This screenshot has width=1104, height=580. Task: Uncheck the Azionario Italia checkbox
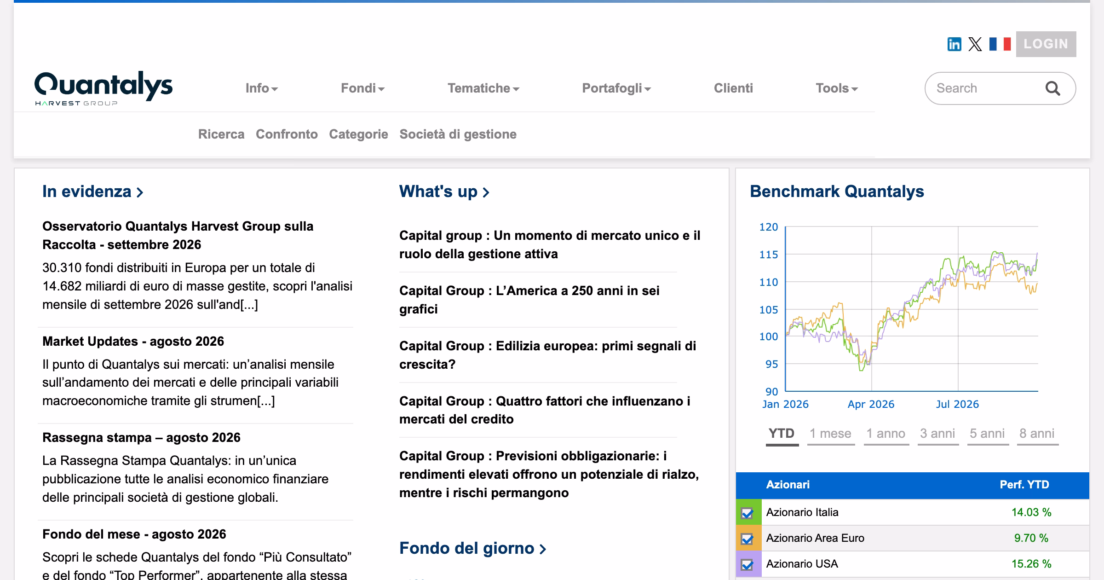(x=747, y=513)
